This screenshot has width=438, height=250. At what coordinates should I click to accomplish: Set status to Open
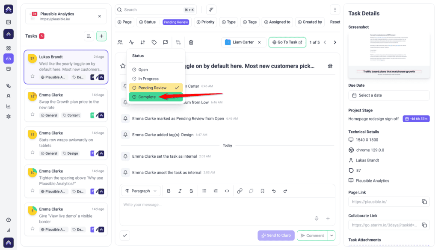click(156, 70)
